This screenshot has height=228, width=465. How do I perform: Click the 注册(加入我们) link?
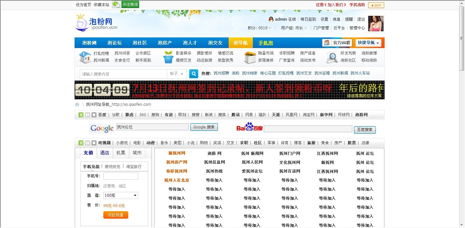(330, 5)
